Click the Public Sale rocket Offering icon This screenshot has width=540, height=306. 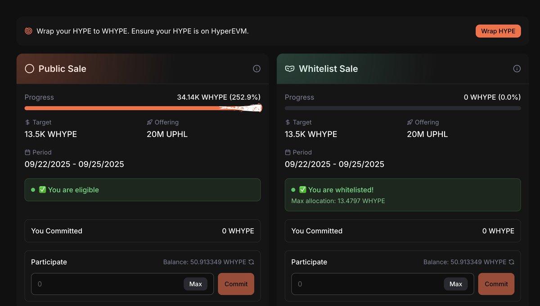tap(150, 122)
